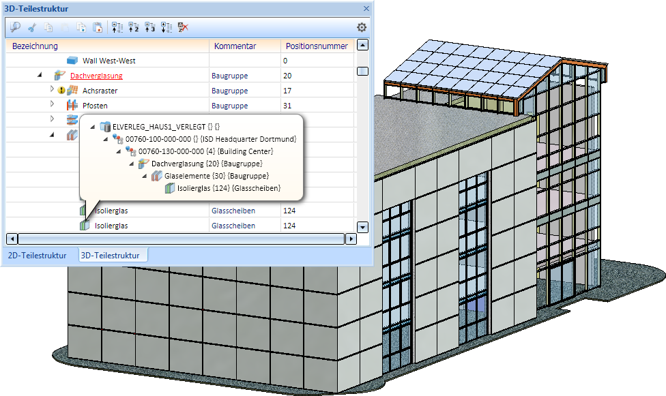Click the vertical scrollbar down arrow
Screen dimensions: 666x396
pyautogui.click(x=362, y=227)
